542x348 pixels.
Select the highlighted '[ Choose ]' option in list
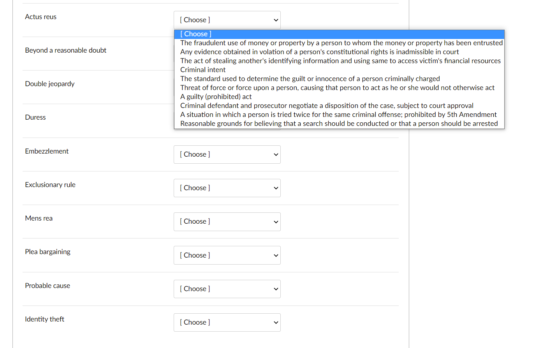click(339, 34)
